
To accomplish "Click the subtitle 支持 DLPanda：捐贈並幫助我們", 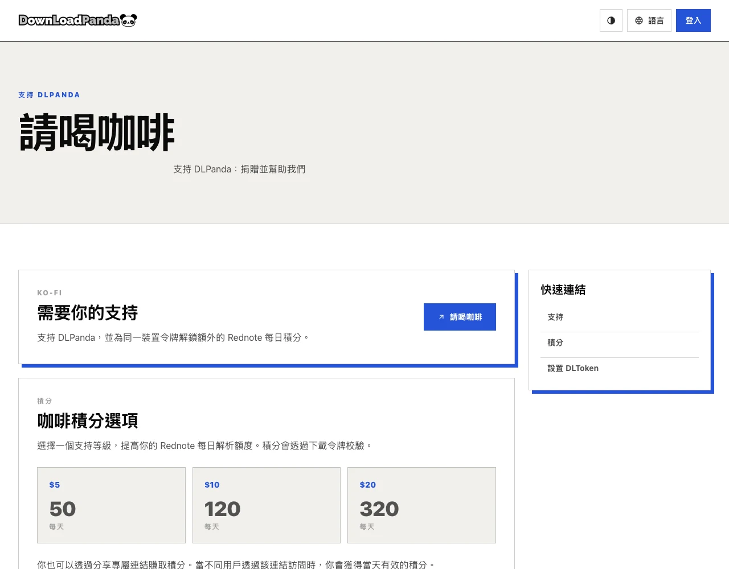I will point(239,169).
